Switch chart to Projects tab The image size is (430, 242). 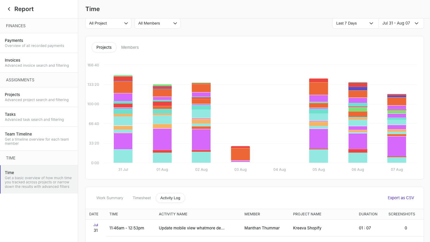[x=104, y=47]
